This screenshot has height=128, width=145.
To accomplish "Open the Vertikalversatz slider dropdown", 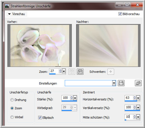I will (138, 107).
